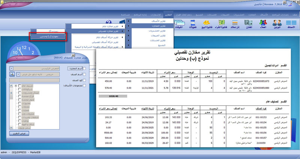The height and width of the screenshot is (159, 300).
Task: Expand the تصنيف عام tree node
Action: 16,86
